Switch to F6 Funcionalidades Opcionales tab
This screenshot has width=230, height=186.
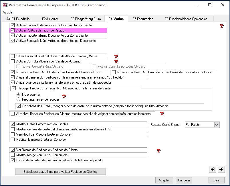pyautogui.click(x=186, y=19)
